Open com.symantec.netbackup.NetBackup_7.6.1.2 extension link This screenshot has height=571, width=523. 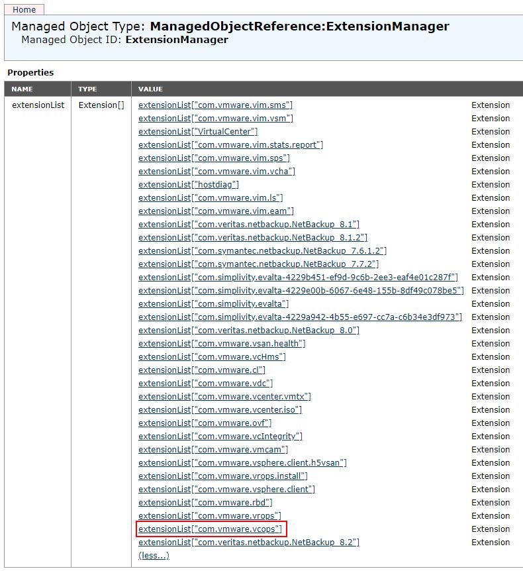click(262, 251)
